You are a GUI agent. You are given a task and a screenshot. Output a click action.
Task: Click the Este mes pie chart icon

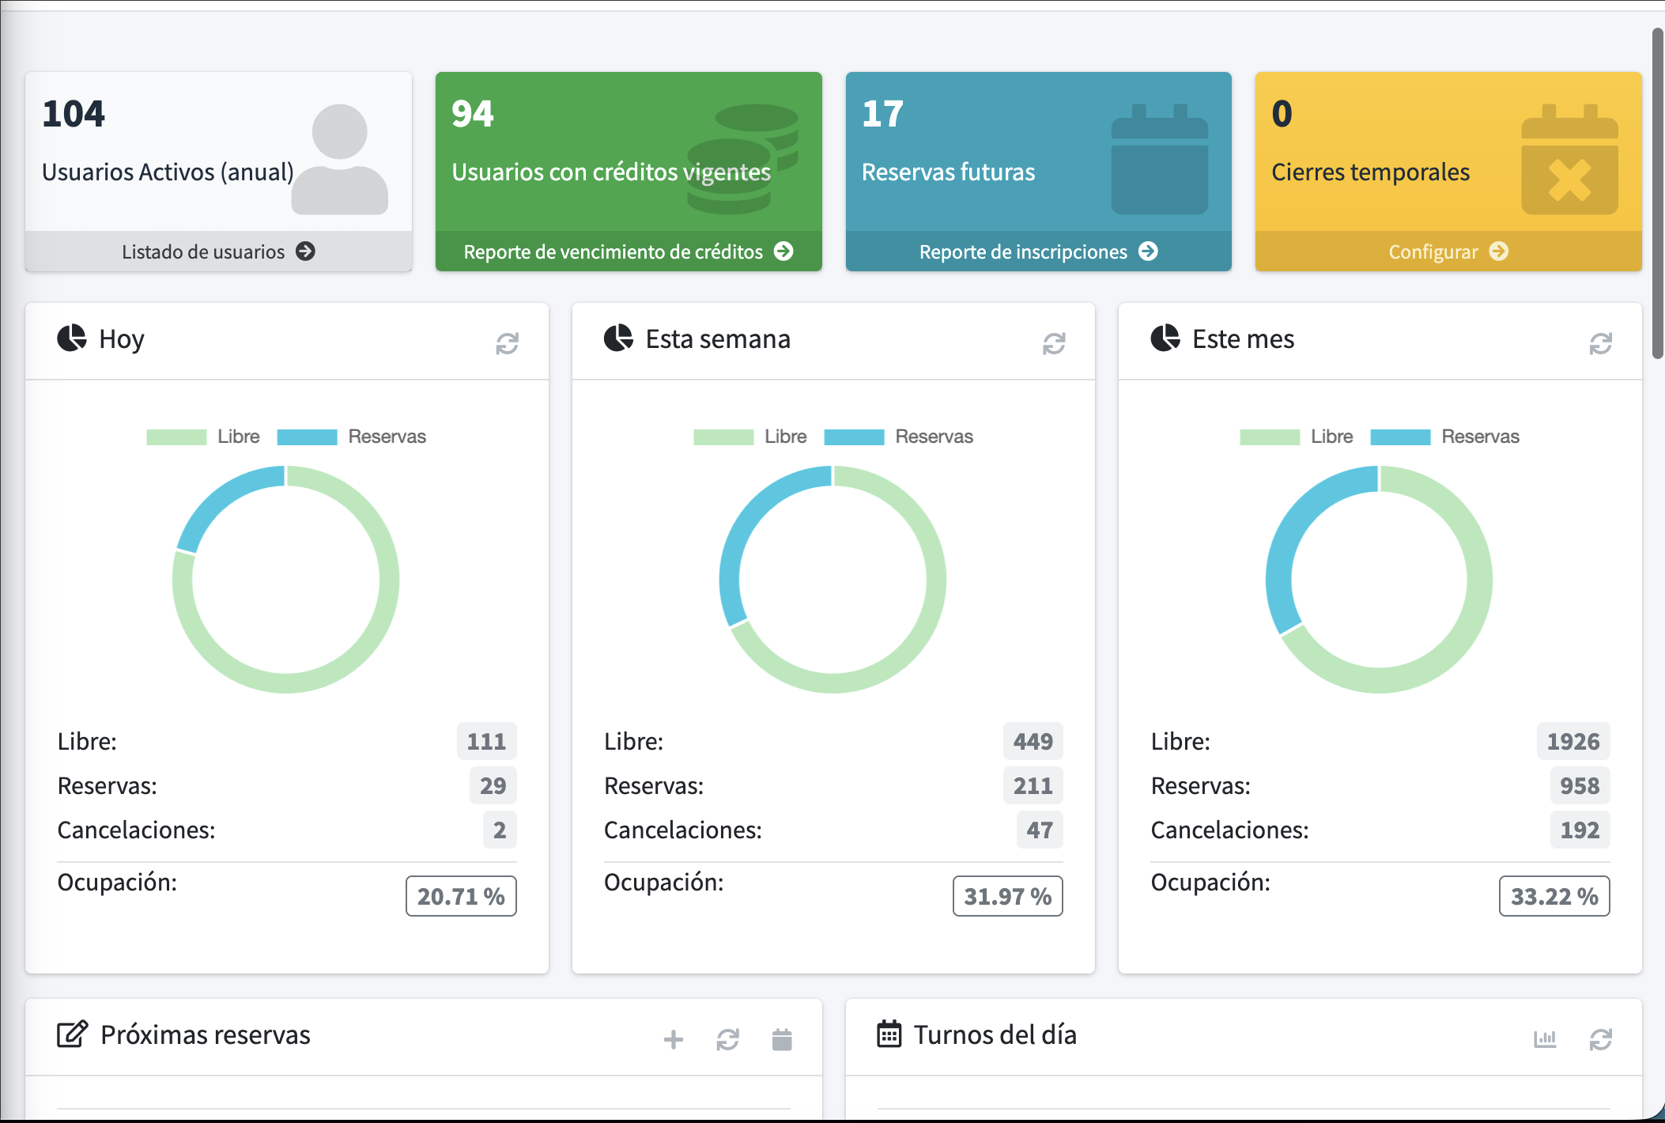click(x=1165, y=338)
